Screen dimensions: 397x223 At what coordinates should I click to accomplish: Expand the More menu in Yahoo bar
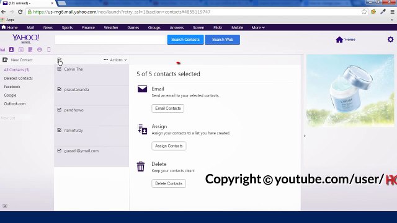point(258,27)
